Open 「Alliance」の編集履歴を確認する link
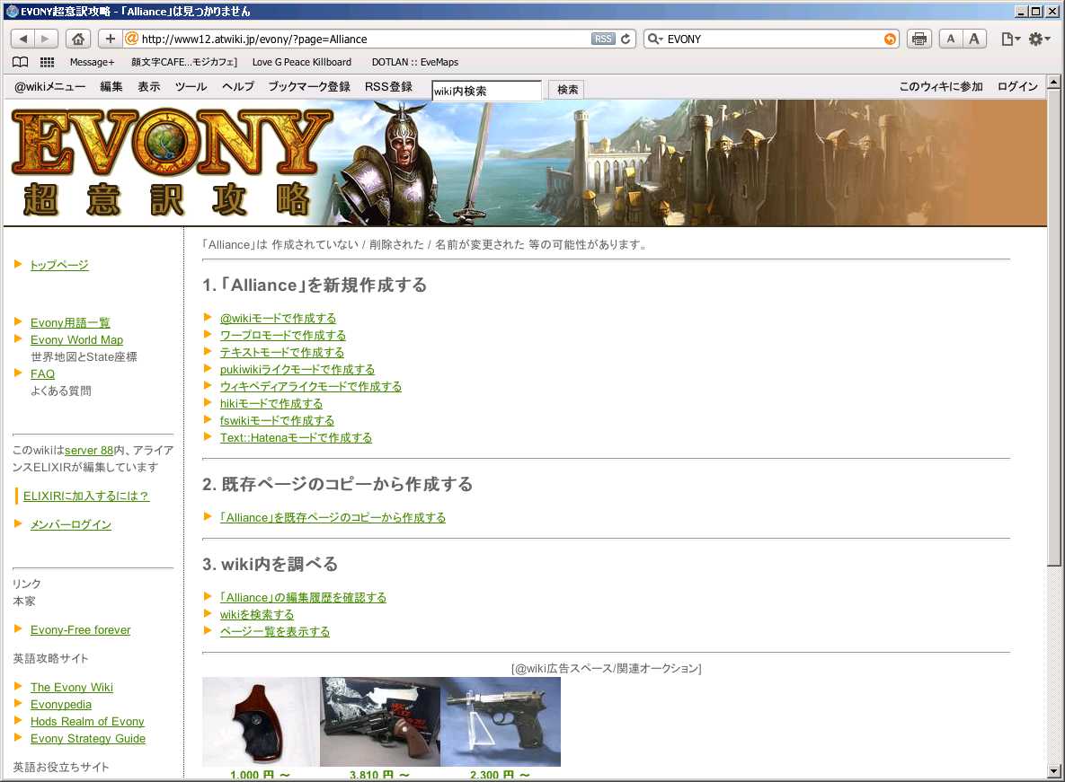The height and width of the screenshot is (782, 1065). 303,598
